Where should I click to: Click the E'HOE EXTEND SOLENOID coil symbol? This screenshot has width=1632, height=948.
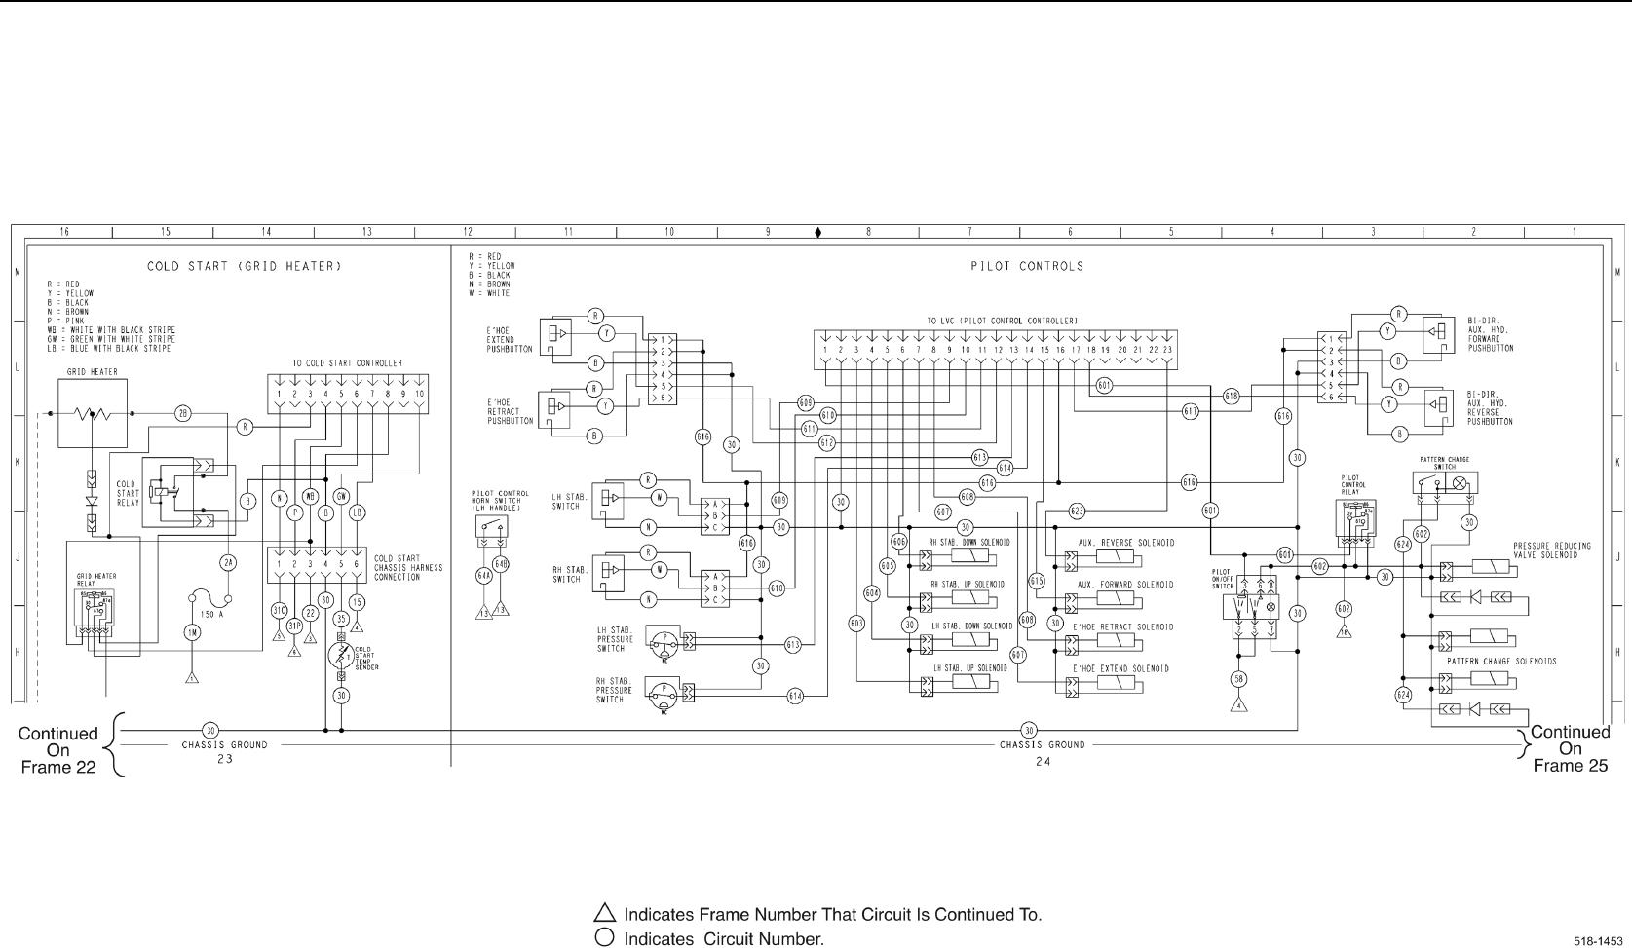point(1116,683)
